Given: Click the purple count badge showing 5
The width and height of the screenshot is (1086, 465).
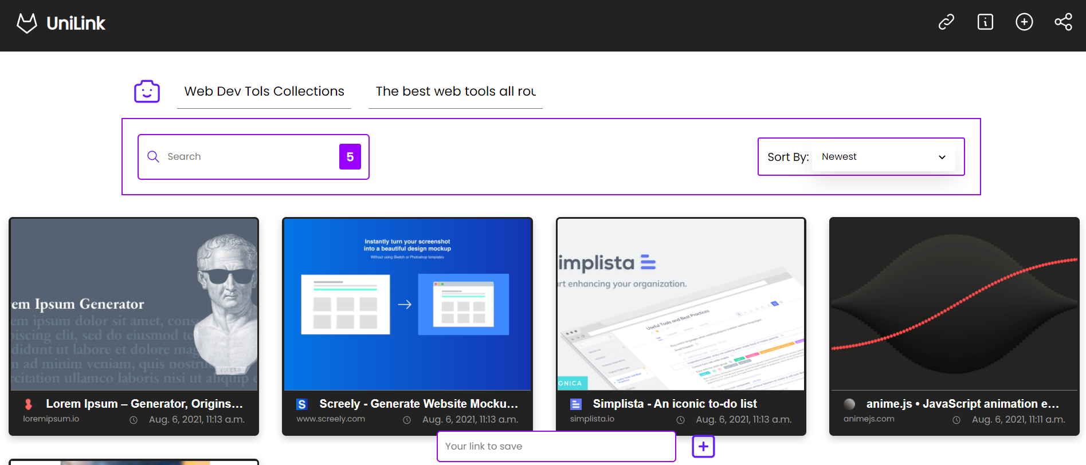Looking at the screenshot, I should click(x=350, y=157).
